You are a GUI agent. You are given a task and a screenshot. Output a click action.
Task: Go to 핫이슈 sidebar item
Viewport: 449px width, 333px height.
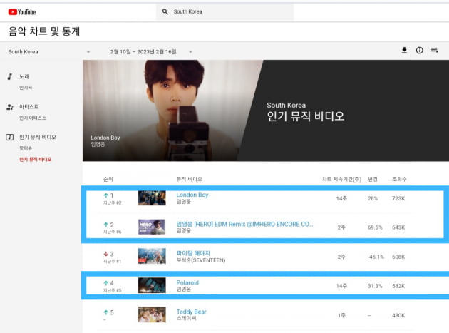tap(26, 148)
